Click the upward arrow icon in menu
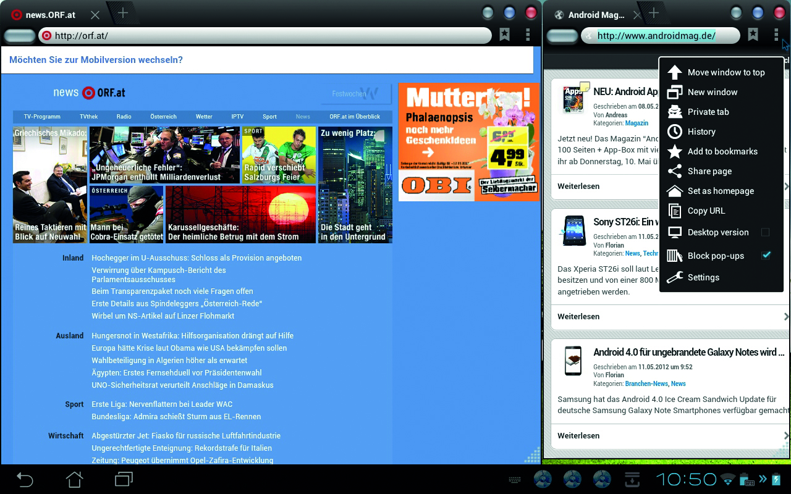This screenshot has height=494, width=791. point(674,72)
